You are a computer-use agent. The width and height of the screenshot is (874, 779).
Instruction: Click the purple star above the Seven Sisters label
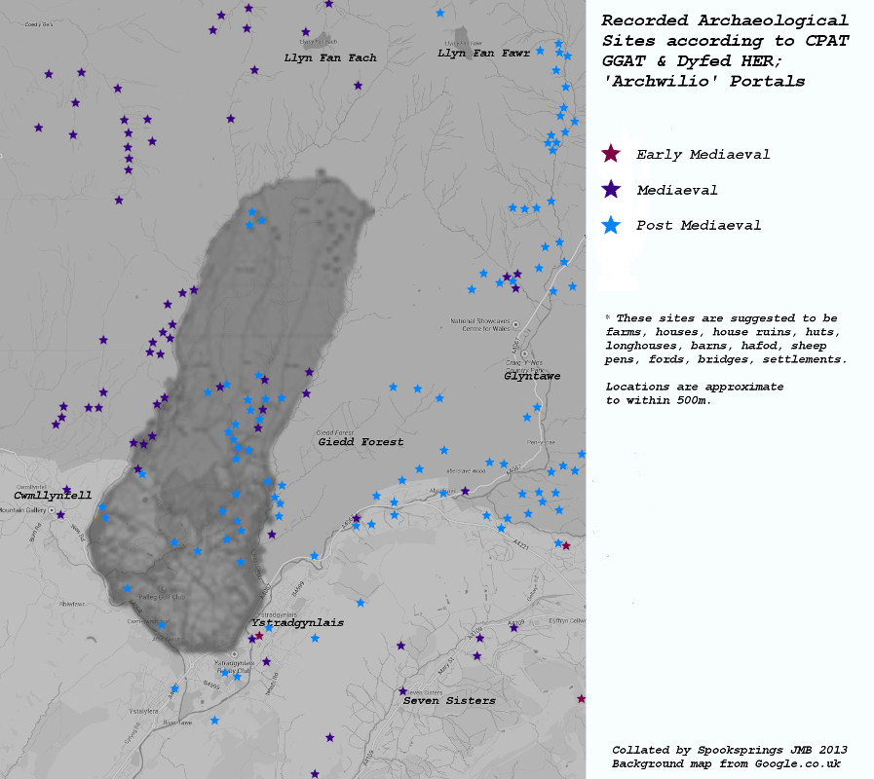pyautogui.click(x=402, y=691)
